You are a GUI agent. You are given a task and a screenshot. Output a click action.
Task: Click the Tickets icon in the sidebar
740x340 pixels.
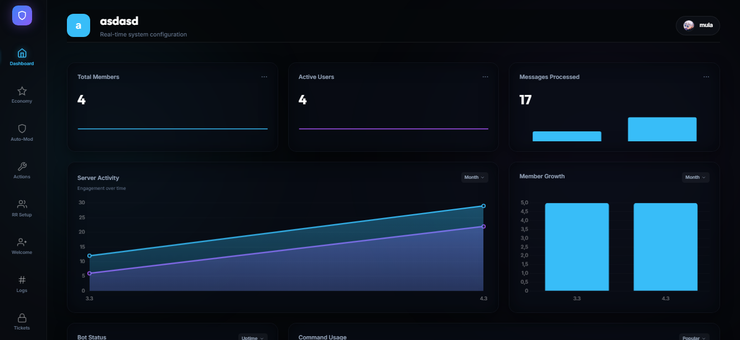(x=22, y=320)
